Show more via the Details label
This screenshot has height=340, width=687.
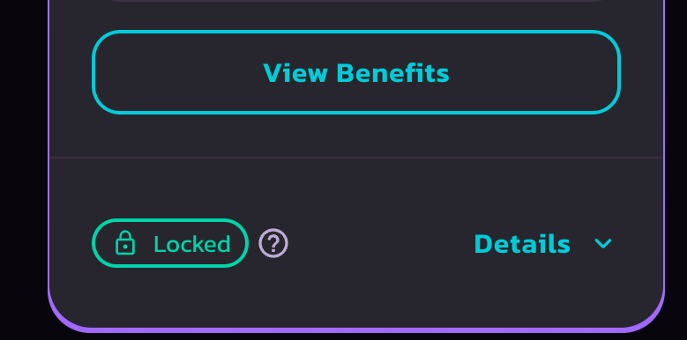click(x=522, y=244)
